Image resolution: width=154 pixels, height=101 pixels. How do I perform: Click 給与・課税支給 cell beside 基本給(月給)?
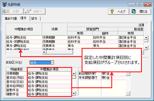tap(49, 78)
